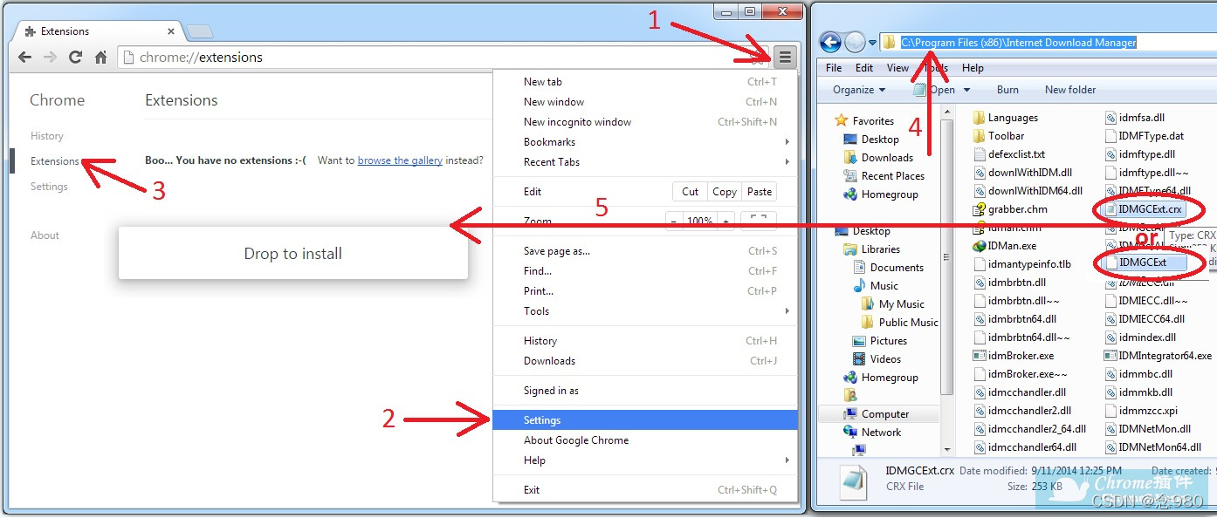This screenshot has width=1217, height=518.
Task: Click Copy in the Edit row
Action: tap(725, 192)
